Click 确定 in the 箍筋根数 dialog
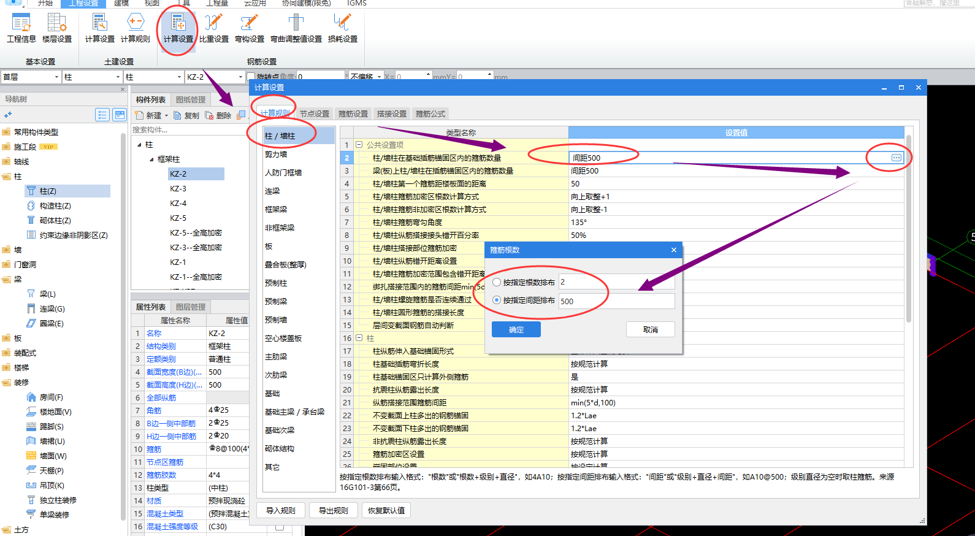The width and height of the screenshot is (975, 536). [x=516, y=329]
